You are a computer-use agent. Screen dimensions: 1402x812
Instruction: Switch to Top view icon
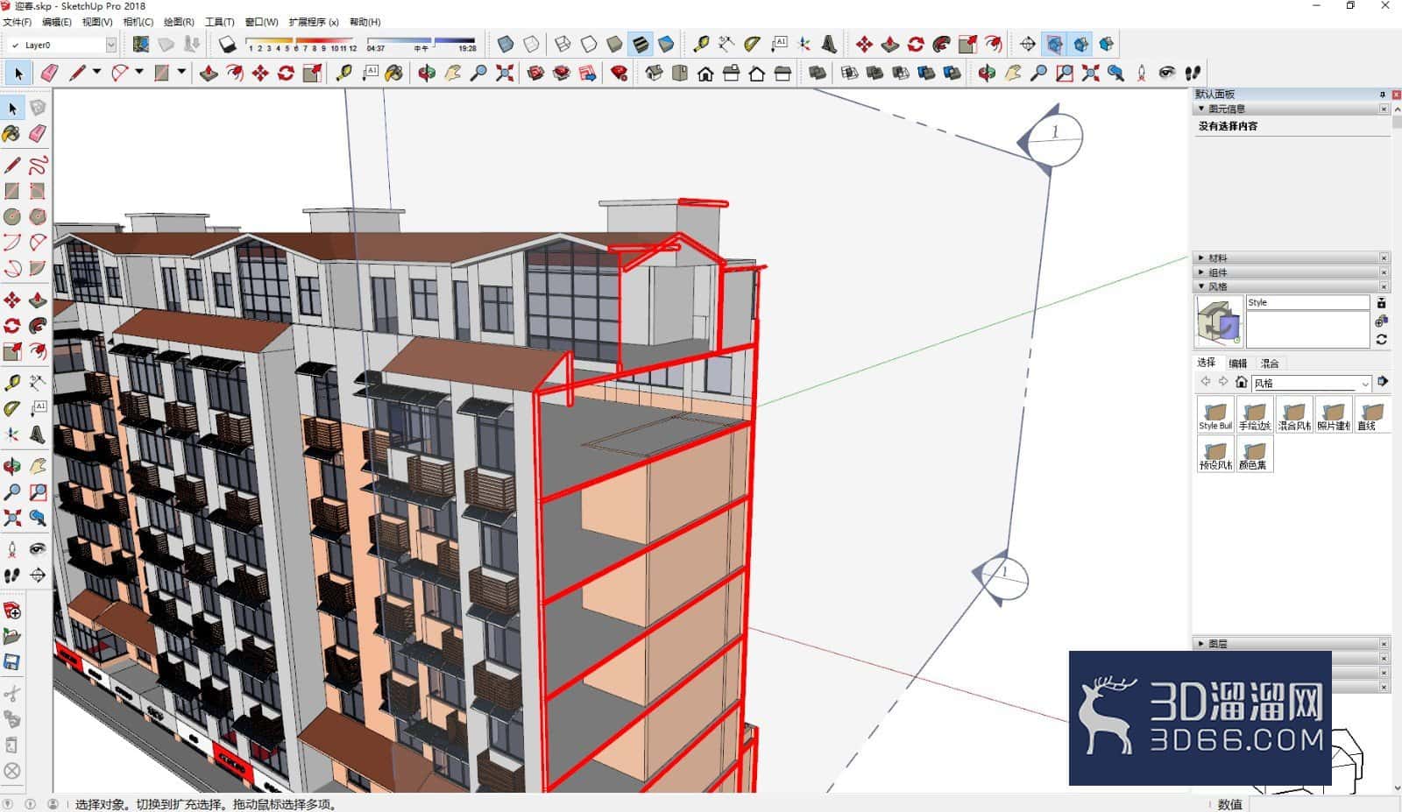[679, 73]
